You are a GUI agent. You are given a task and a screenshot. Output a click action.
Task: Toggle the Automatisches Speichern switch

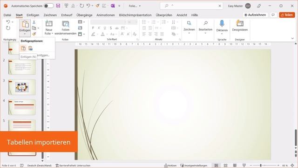[49, 6]
